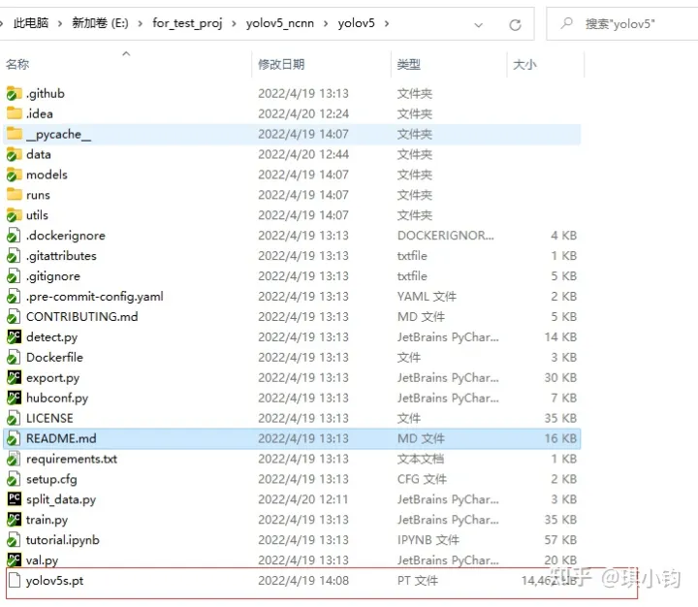Go to 新加卷 (E:) in the breadcrumb
This screenshot has height=607, width=698.
point(100,23)
